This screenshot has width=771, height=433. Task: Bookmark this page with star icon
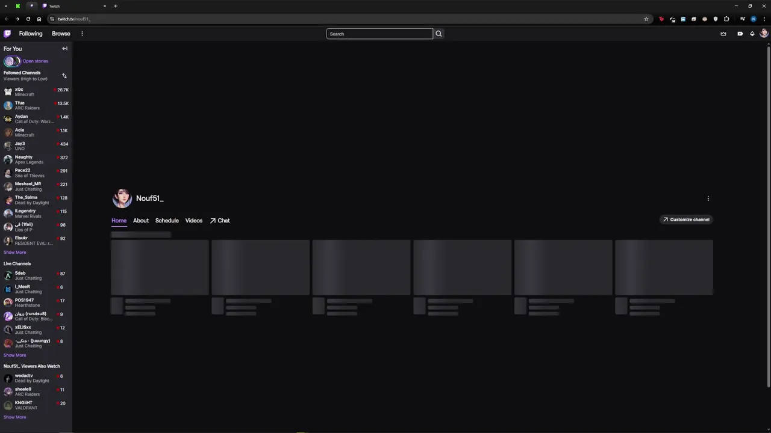click(x=646, y=19)
